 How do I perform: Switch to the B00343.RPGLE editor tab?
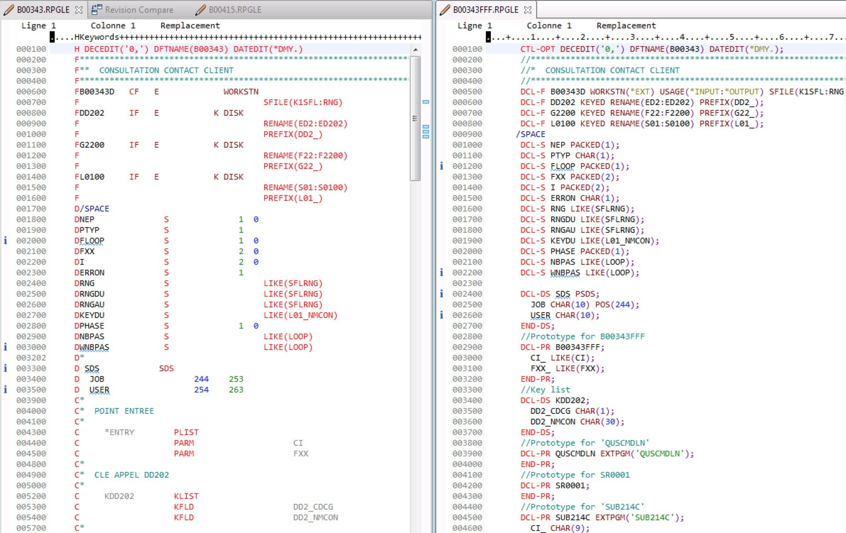pyautogui.click(x=43, y=10)
